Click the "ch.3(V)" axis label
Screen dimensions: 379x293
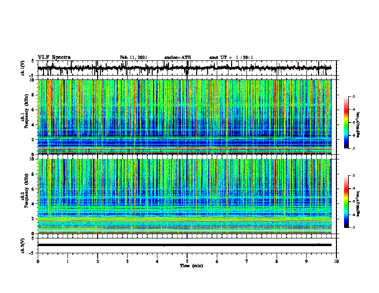pyautogui.click(x=23, y=246)
